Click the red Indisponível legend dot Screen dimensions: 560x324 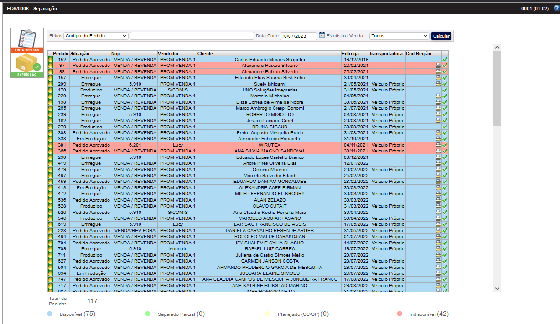click(x=399, y=314)
